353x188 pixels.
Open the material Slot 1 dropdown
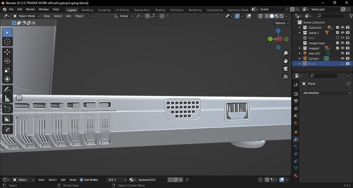(x=117, y=180)
